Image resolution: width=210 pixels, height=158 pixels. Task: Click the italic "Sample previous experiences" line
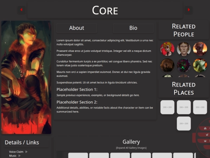[x=98, y=95]
